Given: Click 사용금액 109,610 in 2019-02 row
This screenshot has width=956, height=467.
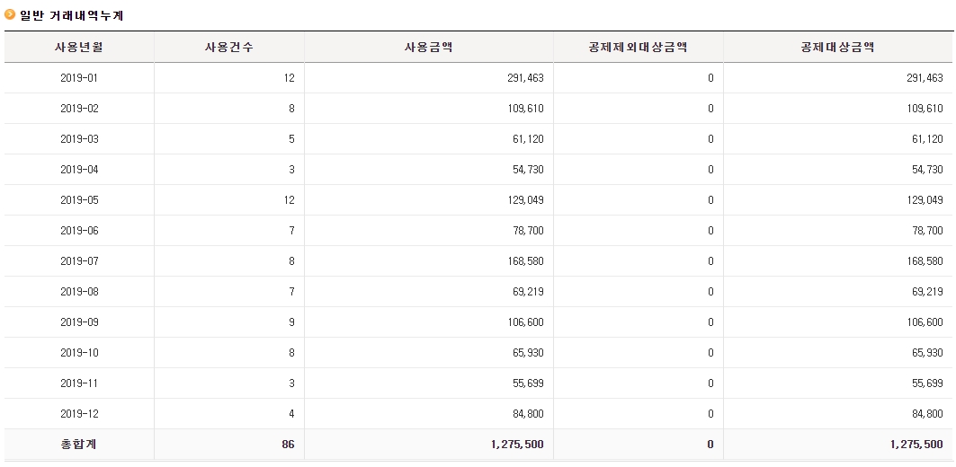Looking at the screenshot, I should tap(525, 109).
